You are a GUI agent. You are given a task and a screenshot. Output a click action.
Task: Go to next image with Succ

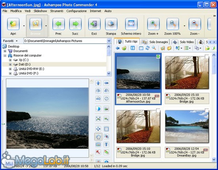pyautogui.click(x=75, y=24)
